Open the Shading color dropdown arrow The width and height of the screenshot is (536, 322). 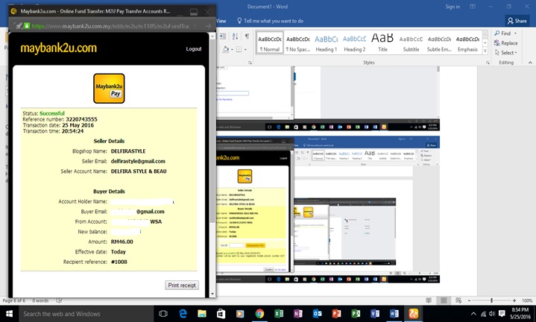point(232,49)
